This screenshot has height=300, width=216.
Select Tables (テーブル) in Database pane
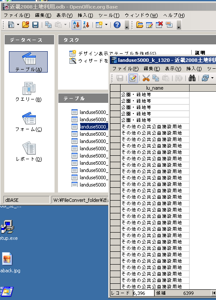point(28,62)
